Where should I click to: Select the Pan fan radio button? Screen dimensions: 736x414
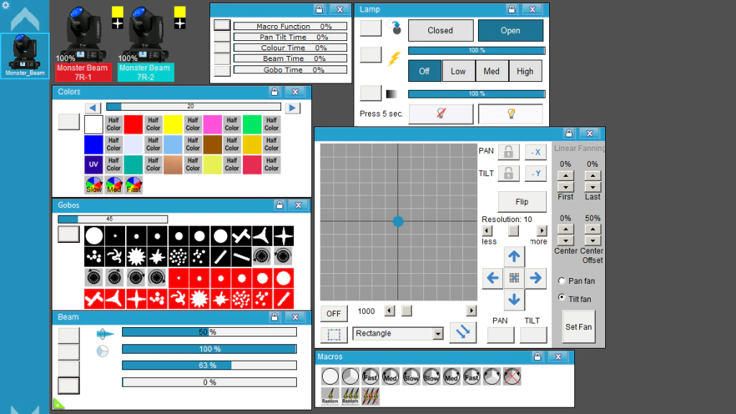click(562, 281)
